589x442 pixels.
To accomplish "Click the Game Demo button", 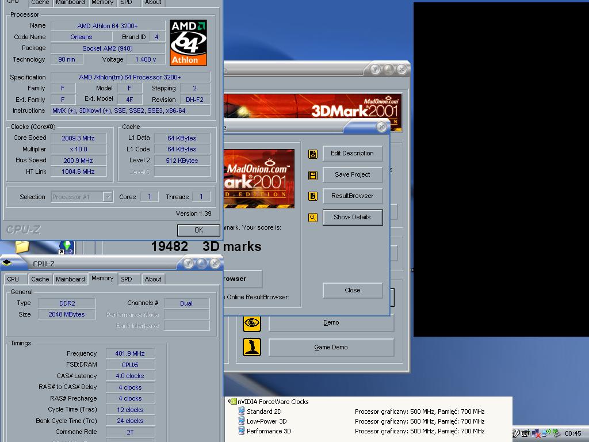I will click(x=331, y=347).
